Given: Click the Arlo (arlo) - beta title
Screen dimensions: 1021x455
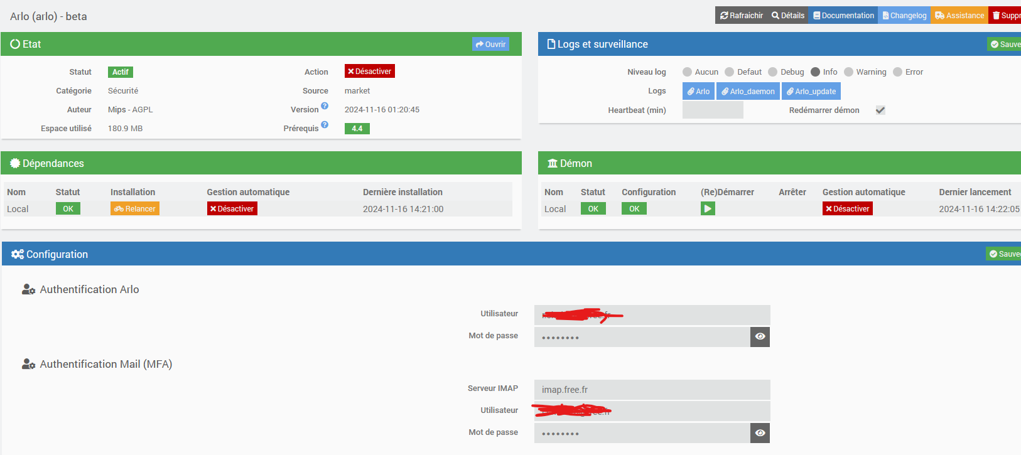Looking at the screenshot, I should pos(48,16).
